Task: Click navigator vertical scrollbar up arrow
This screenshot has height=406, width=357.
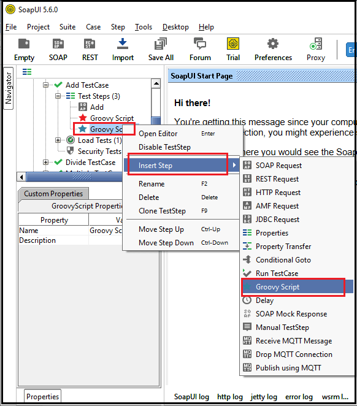Action: (x=156, y=83)
